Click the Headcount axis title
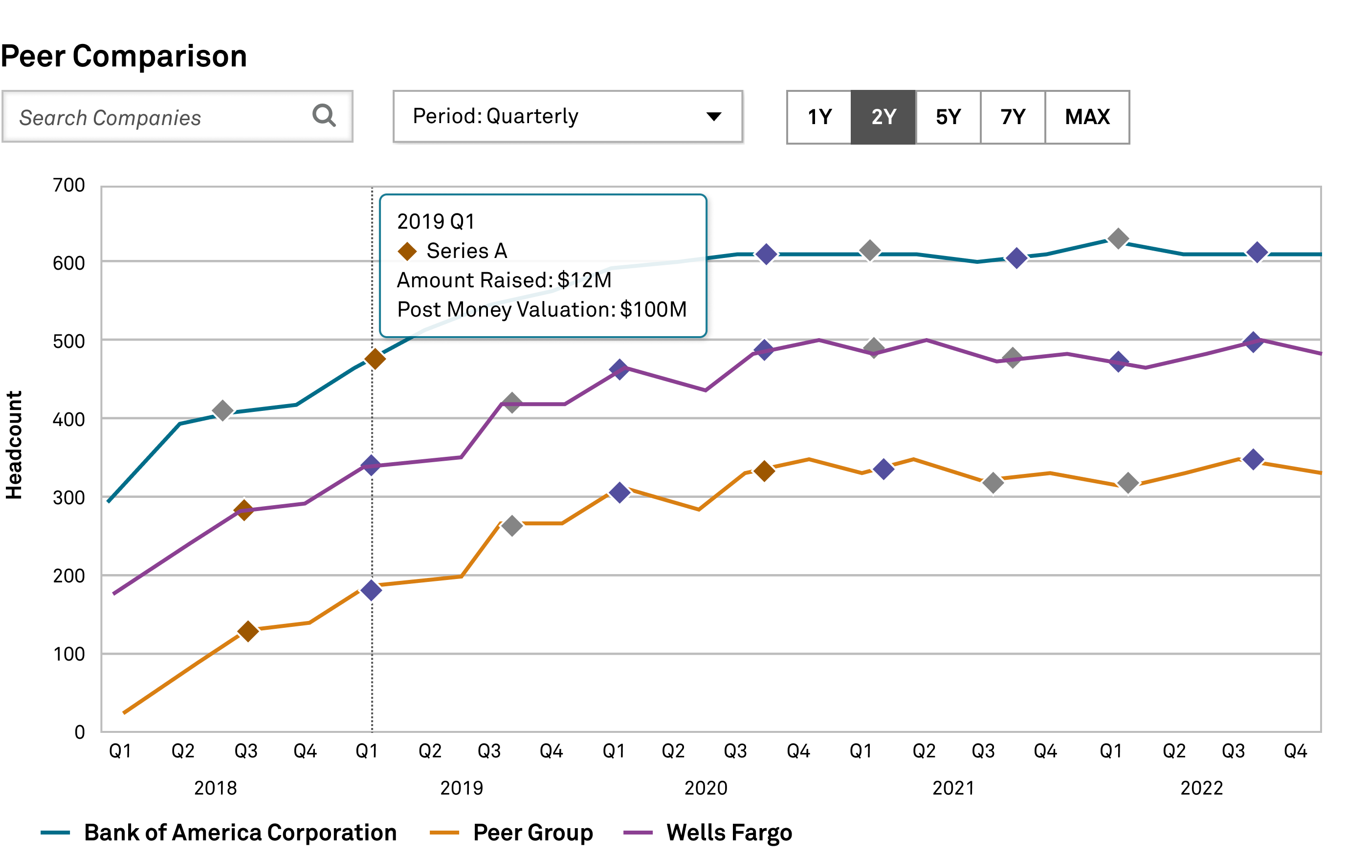 tap(14, 445)
